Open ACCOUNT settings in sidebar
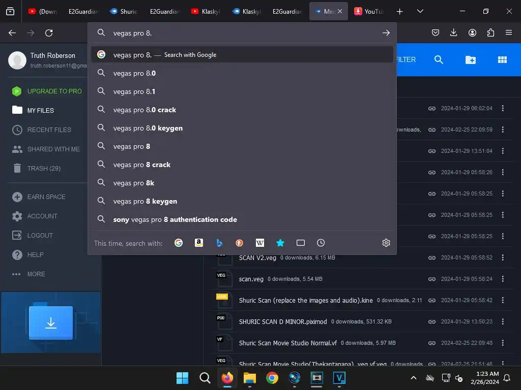 coord(42,216)
